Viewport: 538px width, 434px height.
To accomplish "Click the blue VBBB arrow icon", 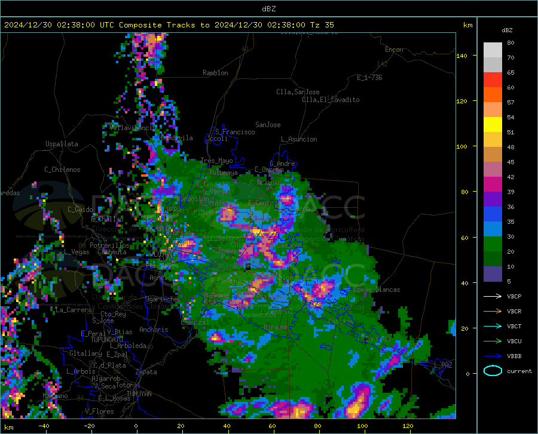I will 493,356.
